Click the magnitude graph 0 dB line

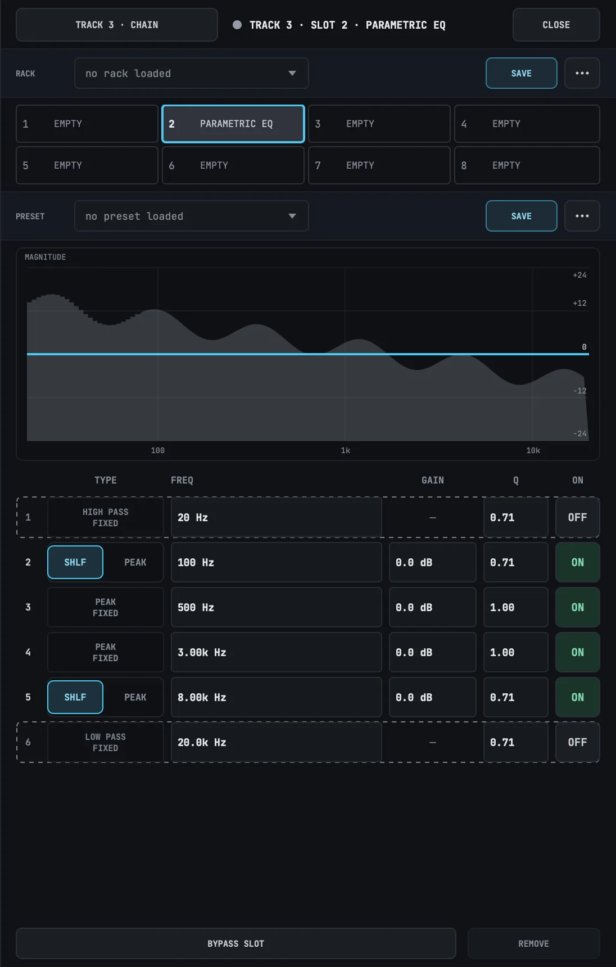tap(308, 354)
